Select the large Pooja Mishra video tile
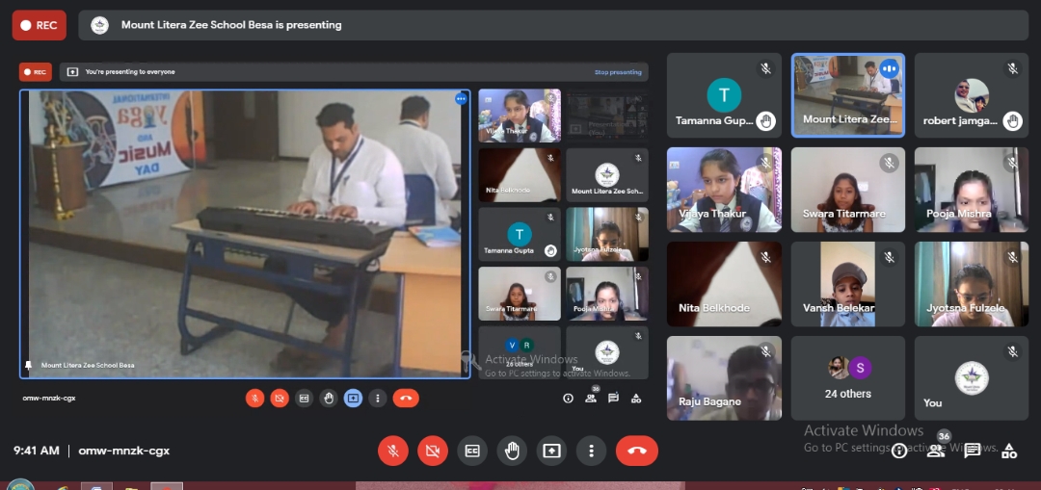Image resolution: width=1041 pixels, height=490 pixels. click(972, 190)
